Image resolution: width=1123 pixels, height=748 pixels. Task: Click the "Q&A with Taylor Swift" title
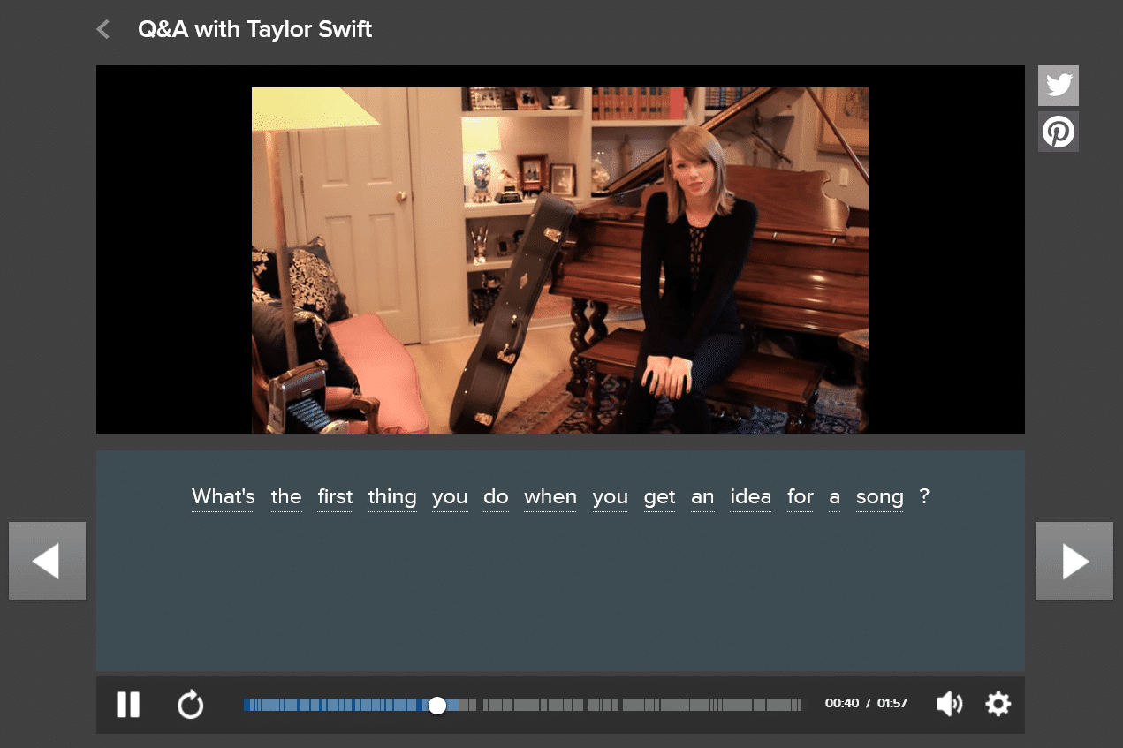(254, 30)
